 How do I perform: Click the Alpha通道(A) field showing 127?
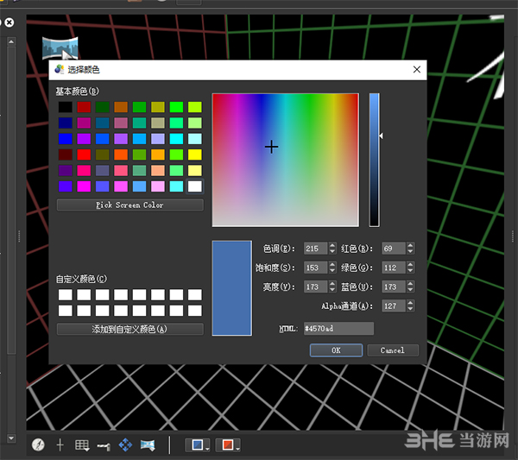pos(394,306)
